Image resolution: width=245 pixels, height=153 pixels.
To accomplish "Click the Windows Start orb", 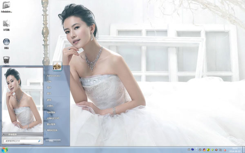I will pyautogui.click(x=4, y=150).
